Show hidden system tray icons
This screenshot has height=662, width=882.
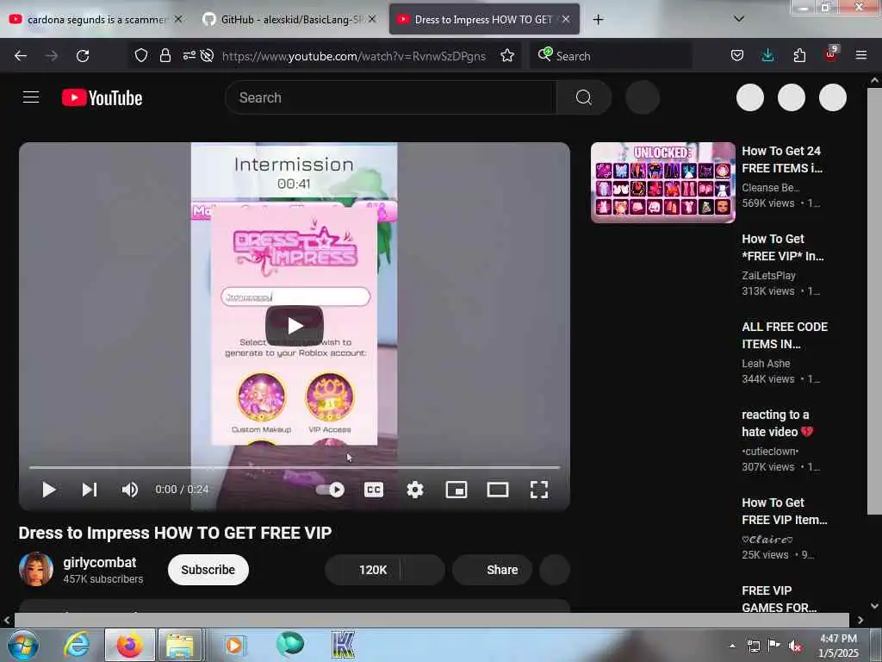tap(732, 646)
